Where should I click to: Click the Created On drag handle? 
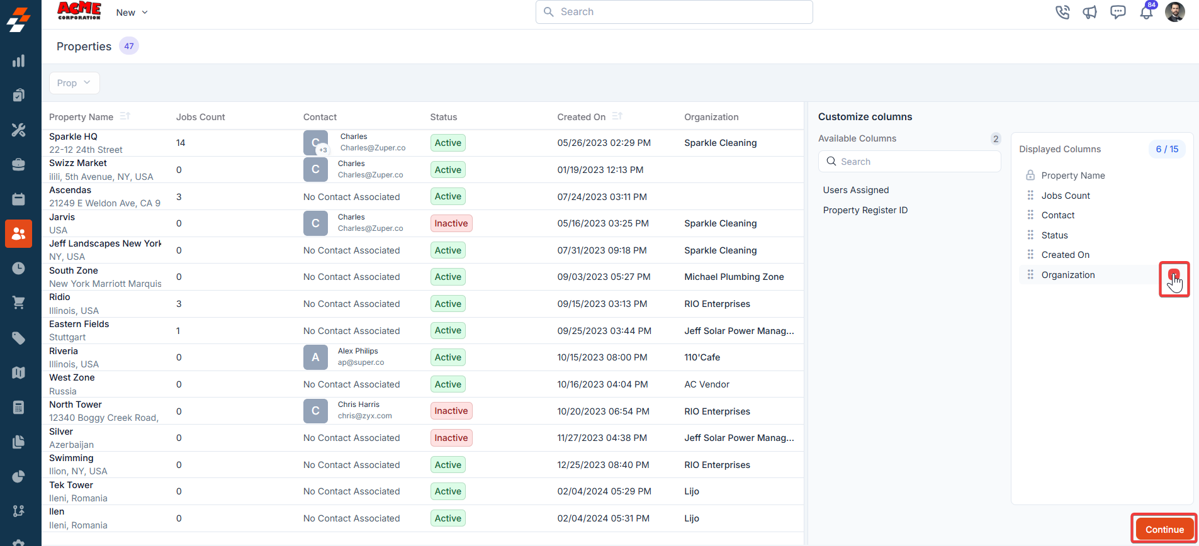point(1030,255)
